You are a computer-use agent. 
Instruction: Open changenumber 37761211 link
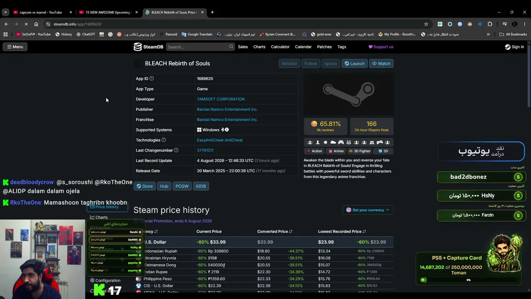pyautogui.click(x=205, y=150)
